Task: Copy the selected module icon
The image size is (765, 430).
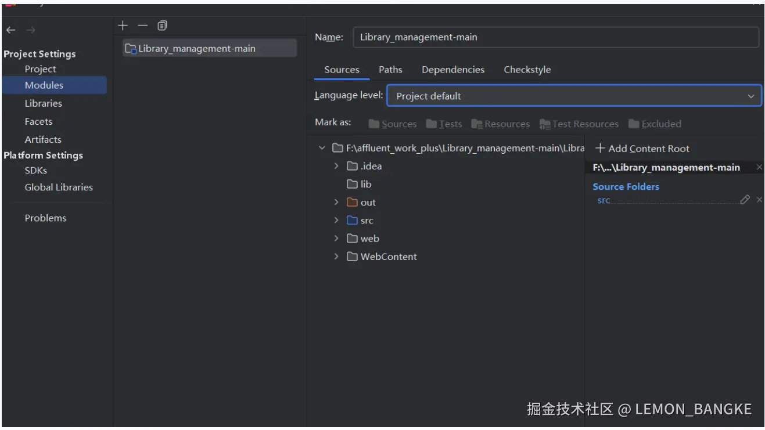Action: coord(162,26)
